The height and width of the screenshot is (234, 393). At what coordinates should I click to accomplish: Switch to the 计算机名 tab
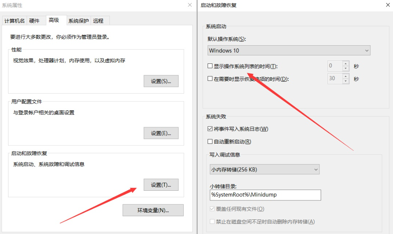point(15,21)
